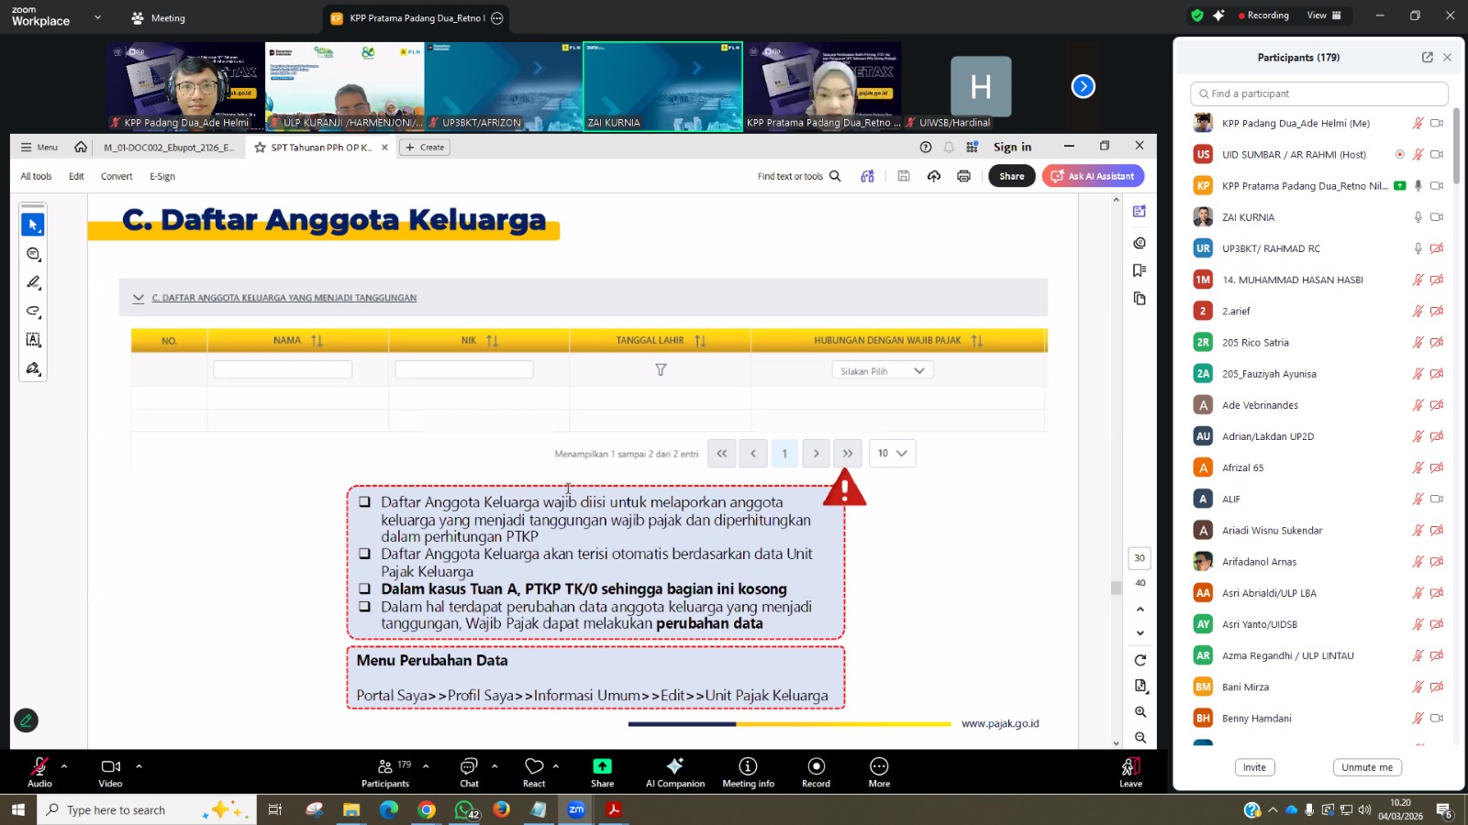Open the Zoom AI Companion
The width and height of the screenshot is (1468, 825).
tap(674, 767)
